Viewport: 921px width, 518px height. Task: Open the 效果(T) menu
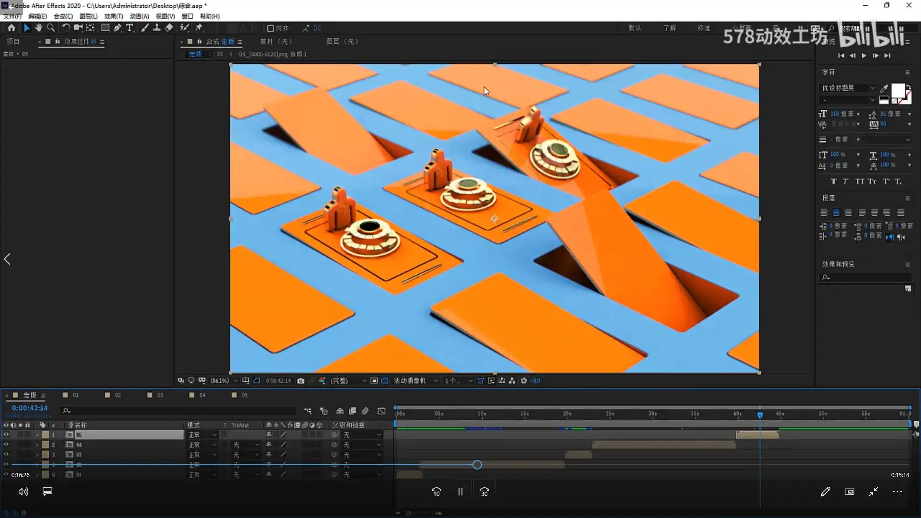tap(113, 16)
